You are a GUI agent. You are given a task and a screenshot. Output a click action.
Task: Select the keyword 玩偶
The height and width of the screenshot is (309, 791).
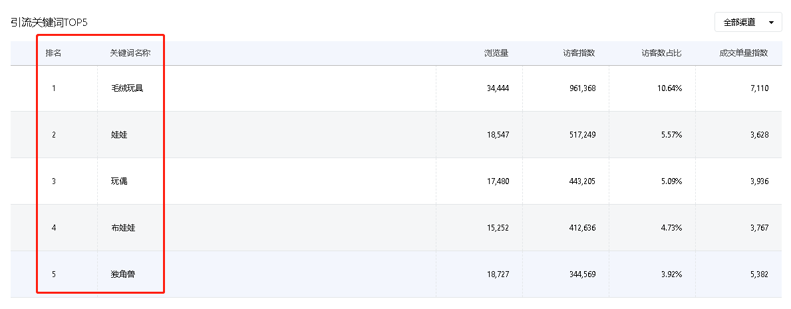[119, 181]
